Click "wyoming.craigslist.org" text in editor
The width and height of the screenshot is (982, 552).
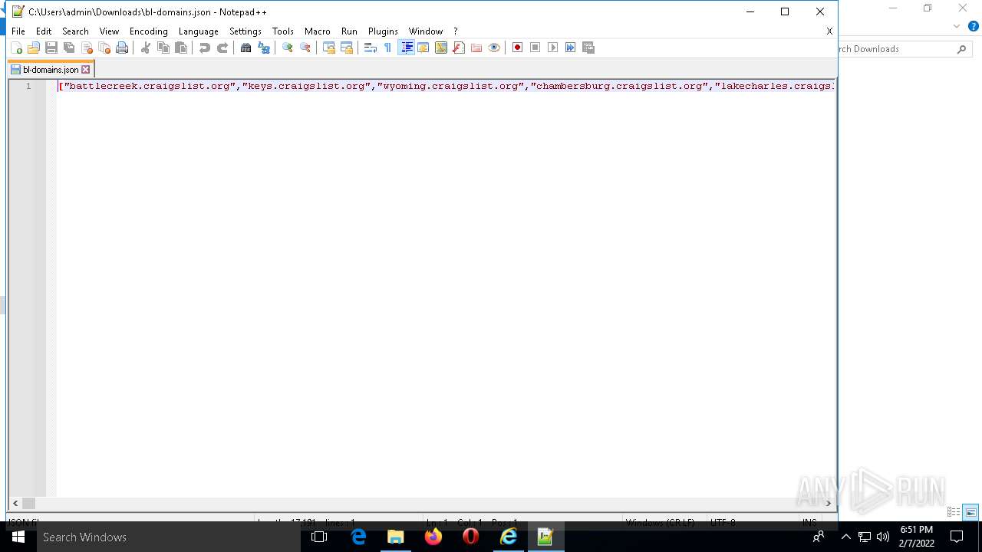451,86
